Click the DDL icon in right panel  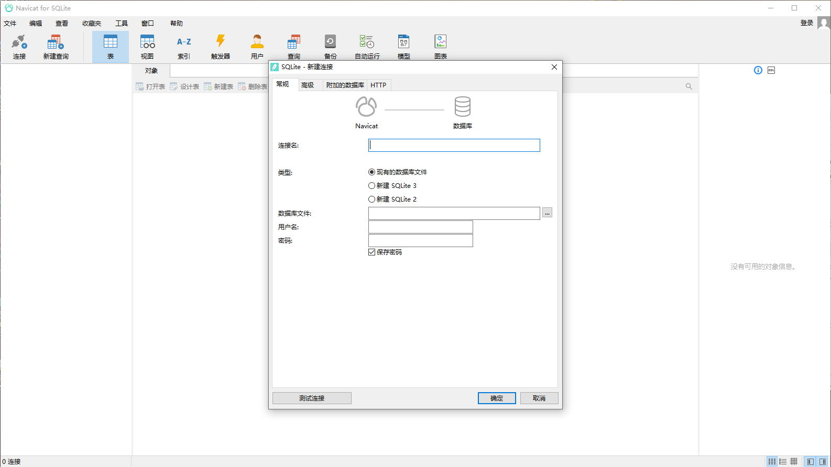click(771, 70)
